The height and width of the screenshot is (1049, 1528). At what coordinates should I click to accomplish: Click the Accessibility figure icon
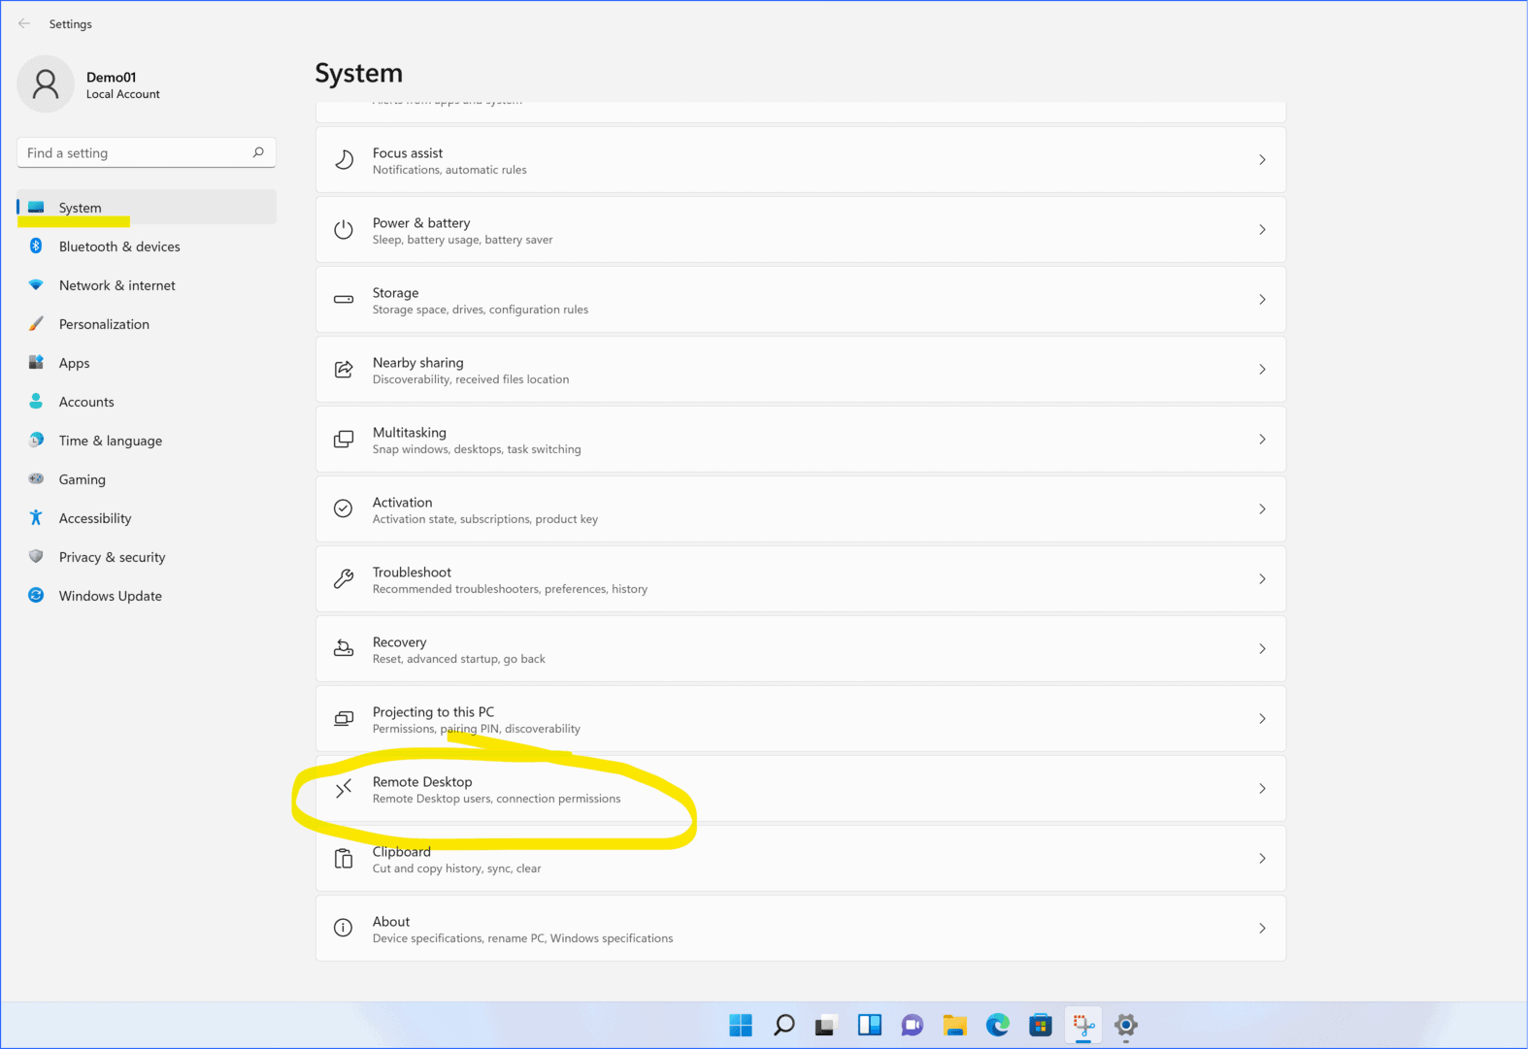[x=36, y=517]
